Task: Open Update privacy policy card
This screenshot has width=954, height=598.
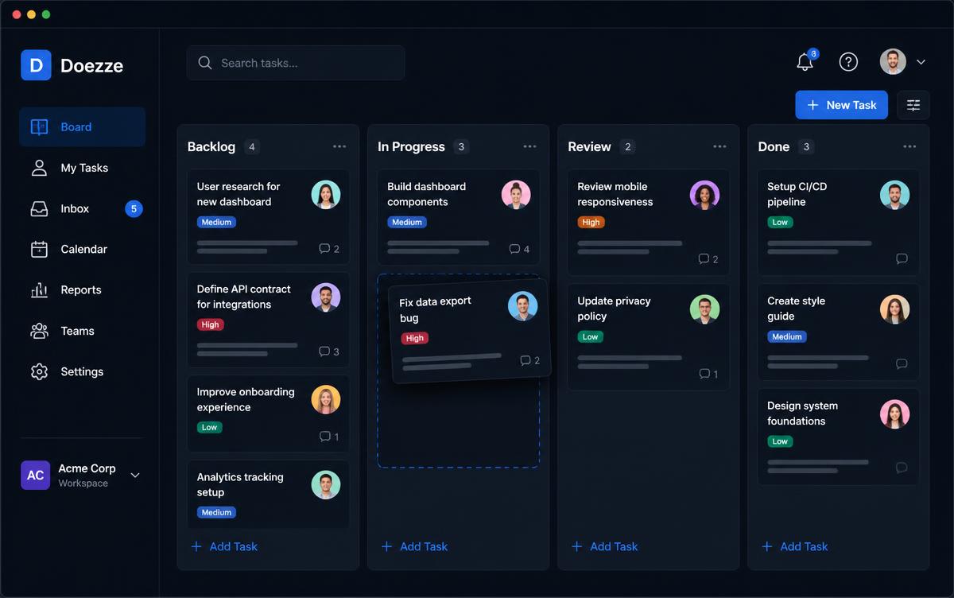Action: click(648, 336)
